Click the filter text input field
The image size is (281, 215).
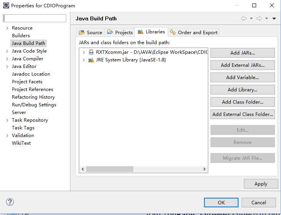click(x=34, y=18)
